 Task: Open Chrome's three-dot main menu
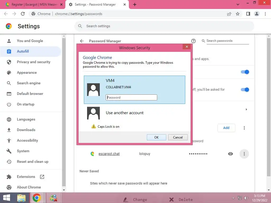coord(265,14)
